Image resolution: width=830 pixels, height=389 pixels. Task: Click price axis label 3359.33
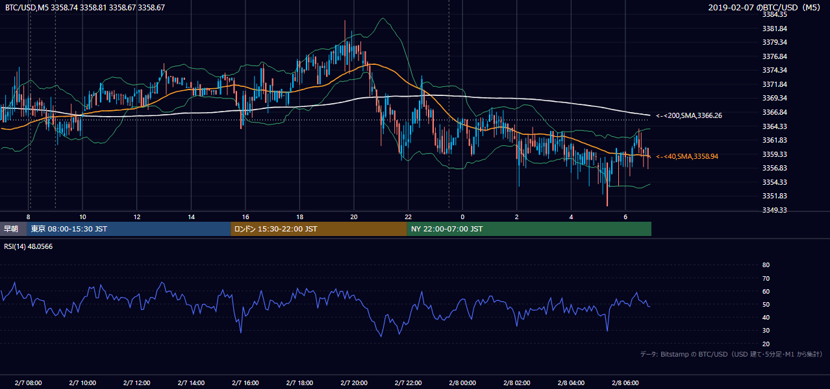(x=775, y=154)
